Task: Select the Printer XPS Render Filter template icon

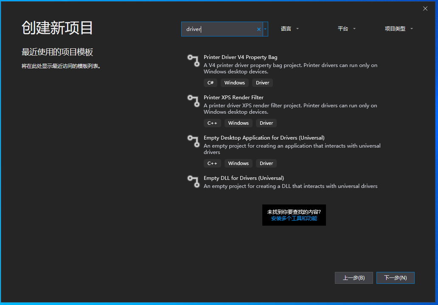Action: coord(194,101)
